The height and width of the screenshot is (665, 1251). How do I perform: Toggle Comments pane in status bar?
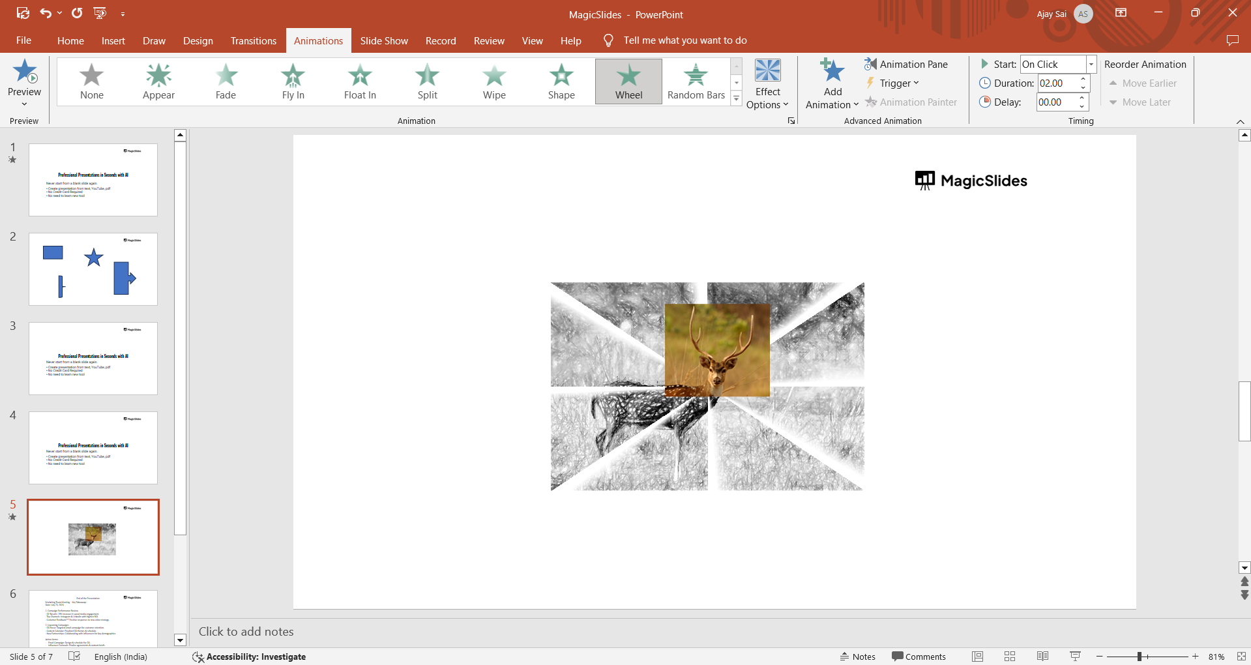point(919,657)
